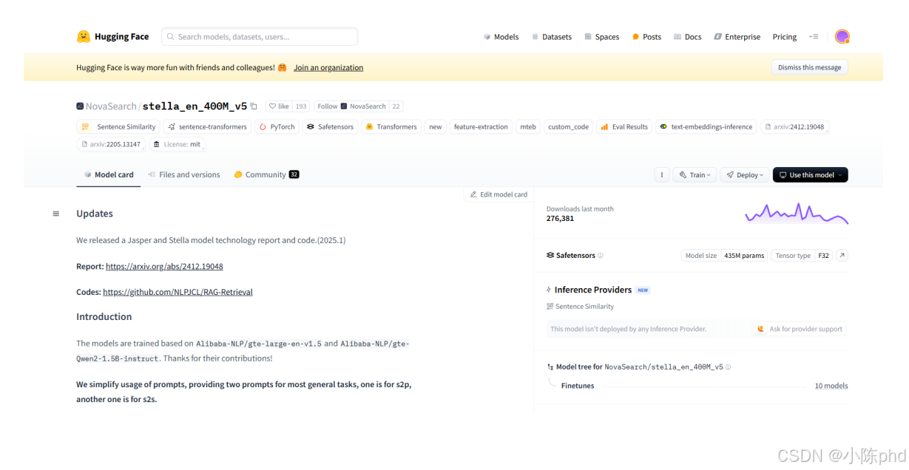Viewport: 909px width, 470px height.
Task: Expand the Deploy dropdown
Action: pyautogui.click(x=745, y=175)
